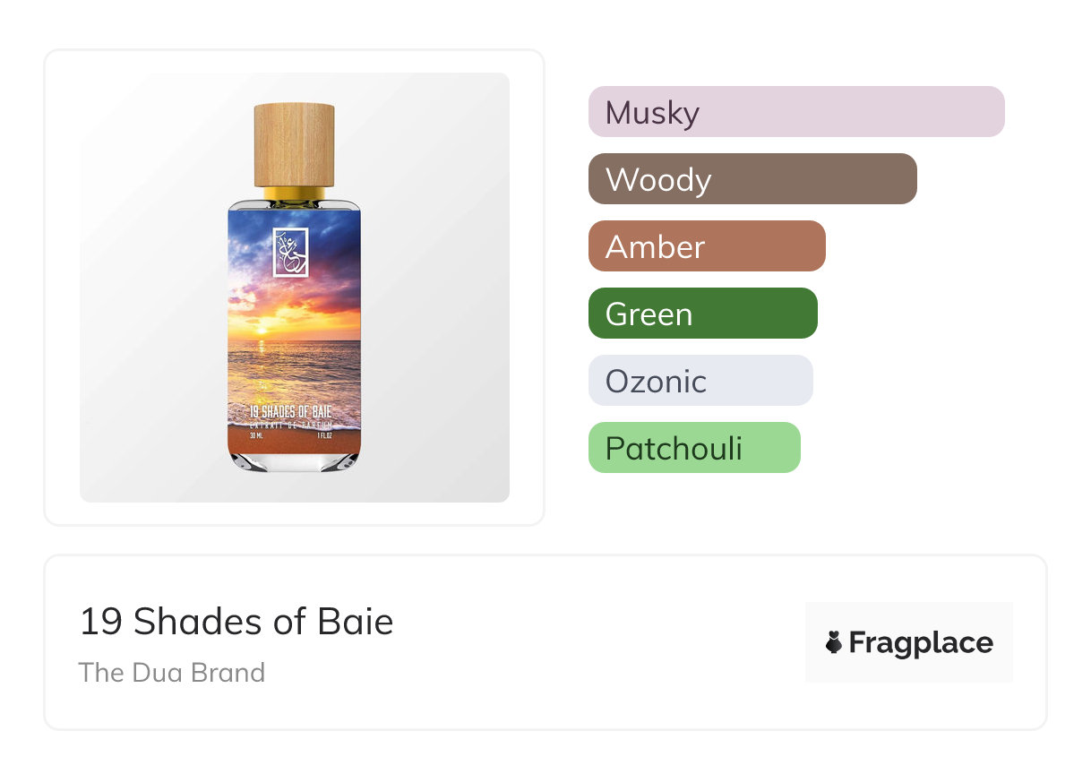1091x774 pixels.
Task: Click the Fragplace flask logo icon
Action: pyautogui.click(x=834, y=642)
